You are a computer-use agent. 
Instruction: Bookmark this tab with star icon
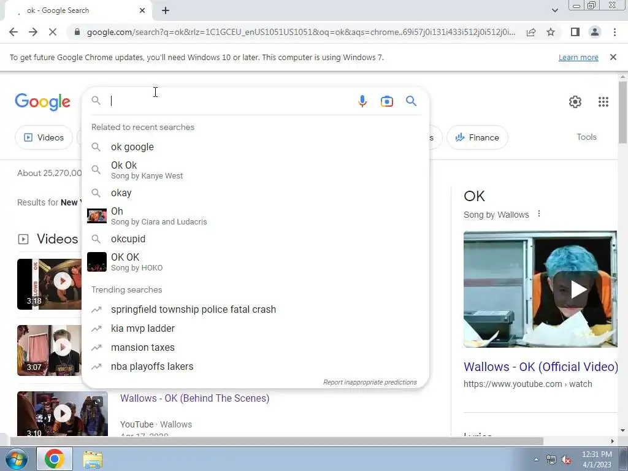551,32
